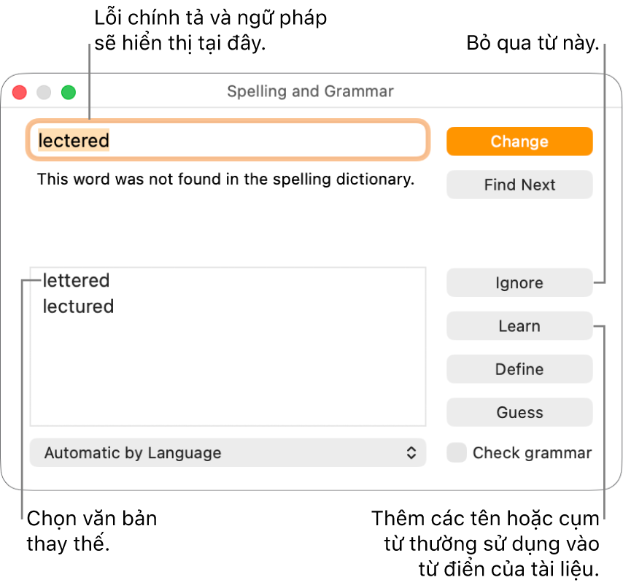The width and height of the screenshot is (623, 588).
Task: Enable the Check grammar checkbox
Action: (x=457, y=453)
